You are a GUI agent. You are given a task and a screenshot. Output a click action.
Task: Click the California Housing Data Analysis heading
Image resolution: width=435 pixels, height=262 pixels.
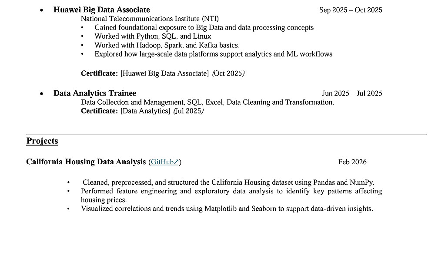(x=86, y=162)
